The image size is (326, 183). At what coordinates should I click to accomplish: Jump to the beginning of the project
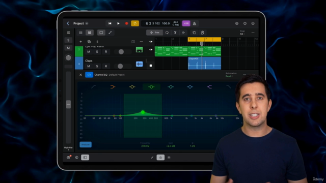pyautogui.click(x=110, y=23)
